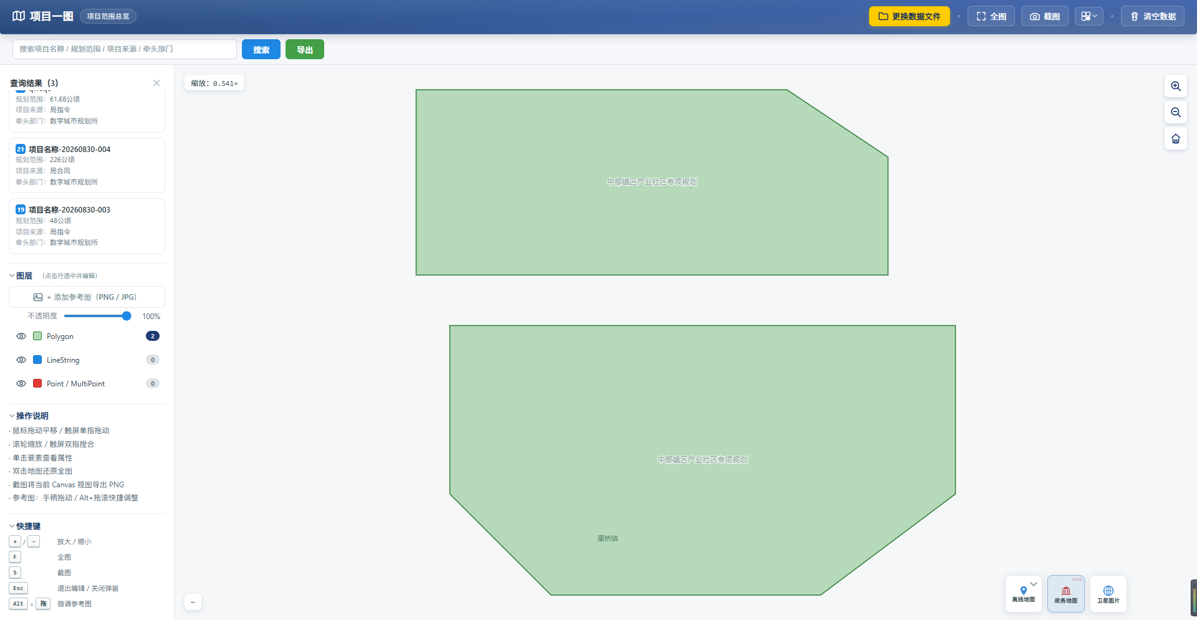Select the Polygon layer row label
Viewport: 1197px width, 620px height.
(x=60, y=336)
